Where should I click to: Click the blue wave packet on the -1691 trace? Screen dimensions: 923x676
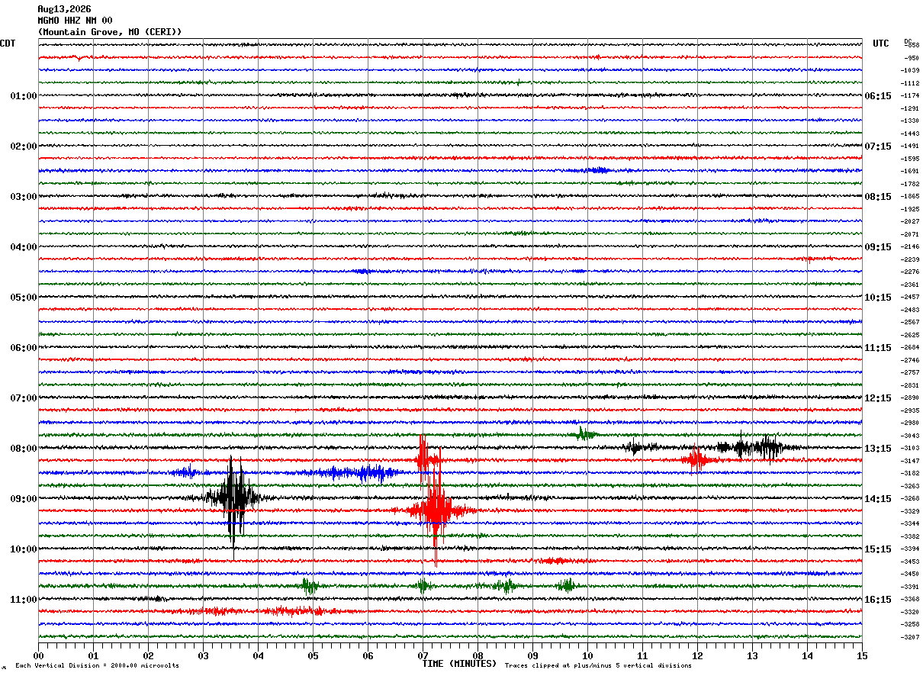tap(598, 170)
